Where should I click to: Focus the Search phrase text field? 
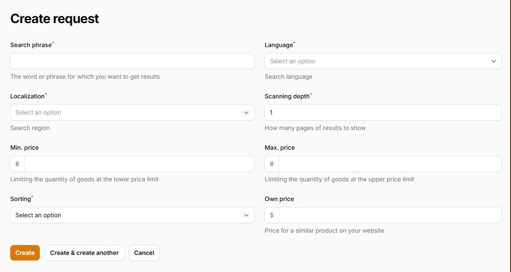click(x=132, y=61)
